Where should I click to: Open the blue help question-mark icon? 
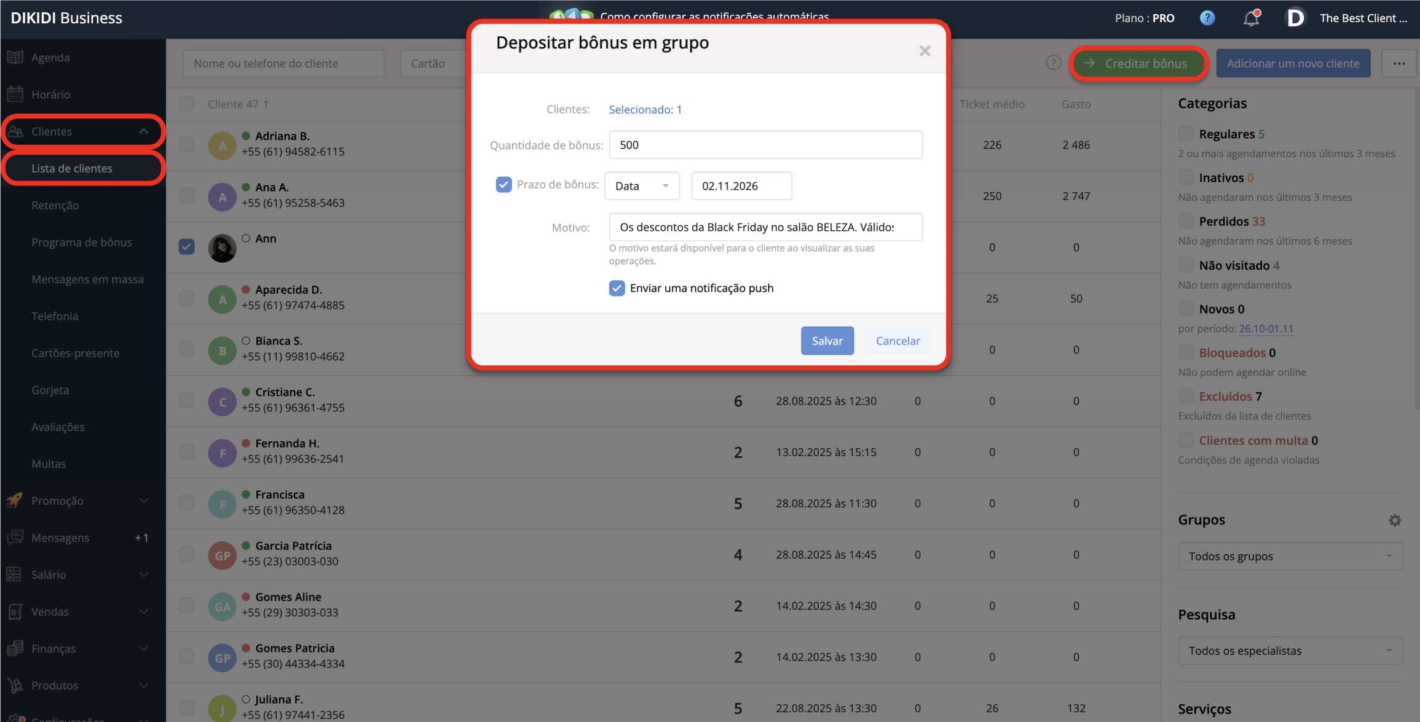[1207, 18]
